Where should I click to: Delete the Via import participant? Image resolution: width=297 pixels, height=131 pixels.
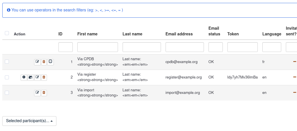point(44,92)
